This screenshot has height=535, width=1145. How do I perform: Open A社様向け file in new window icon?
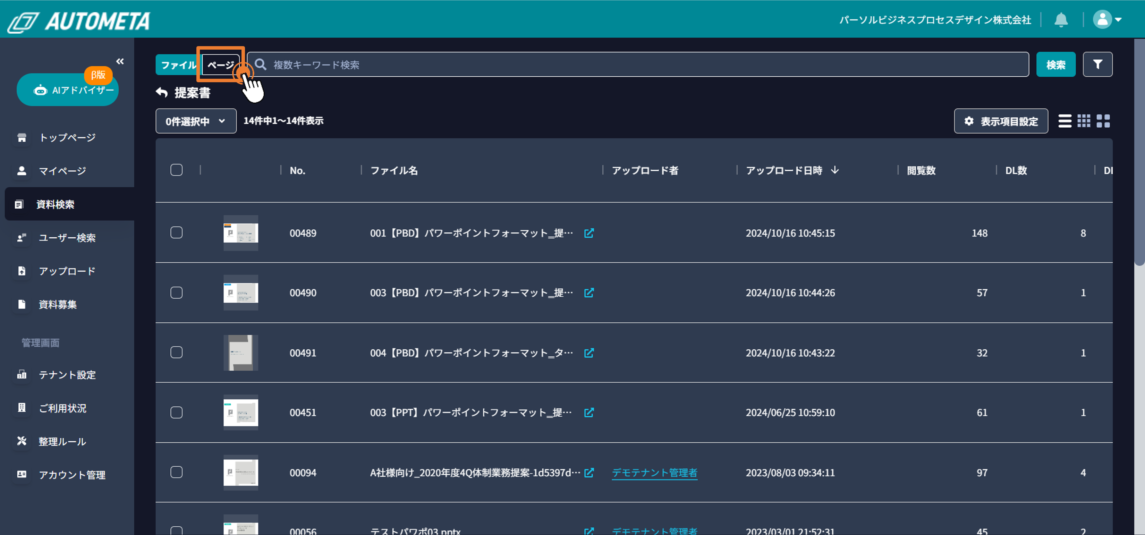point(589,473)
